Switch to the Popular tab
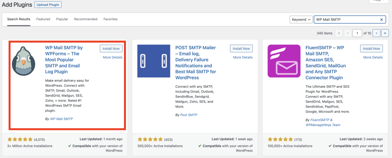 [x=62, y=19]
